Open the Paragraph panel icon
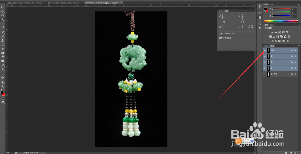301x154 pixels. pos(260,28)
